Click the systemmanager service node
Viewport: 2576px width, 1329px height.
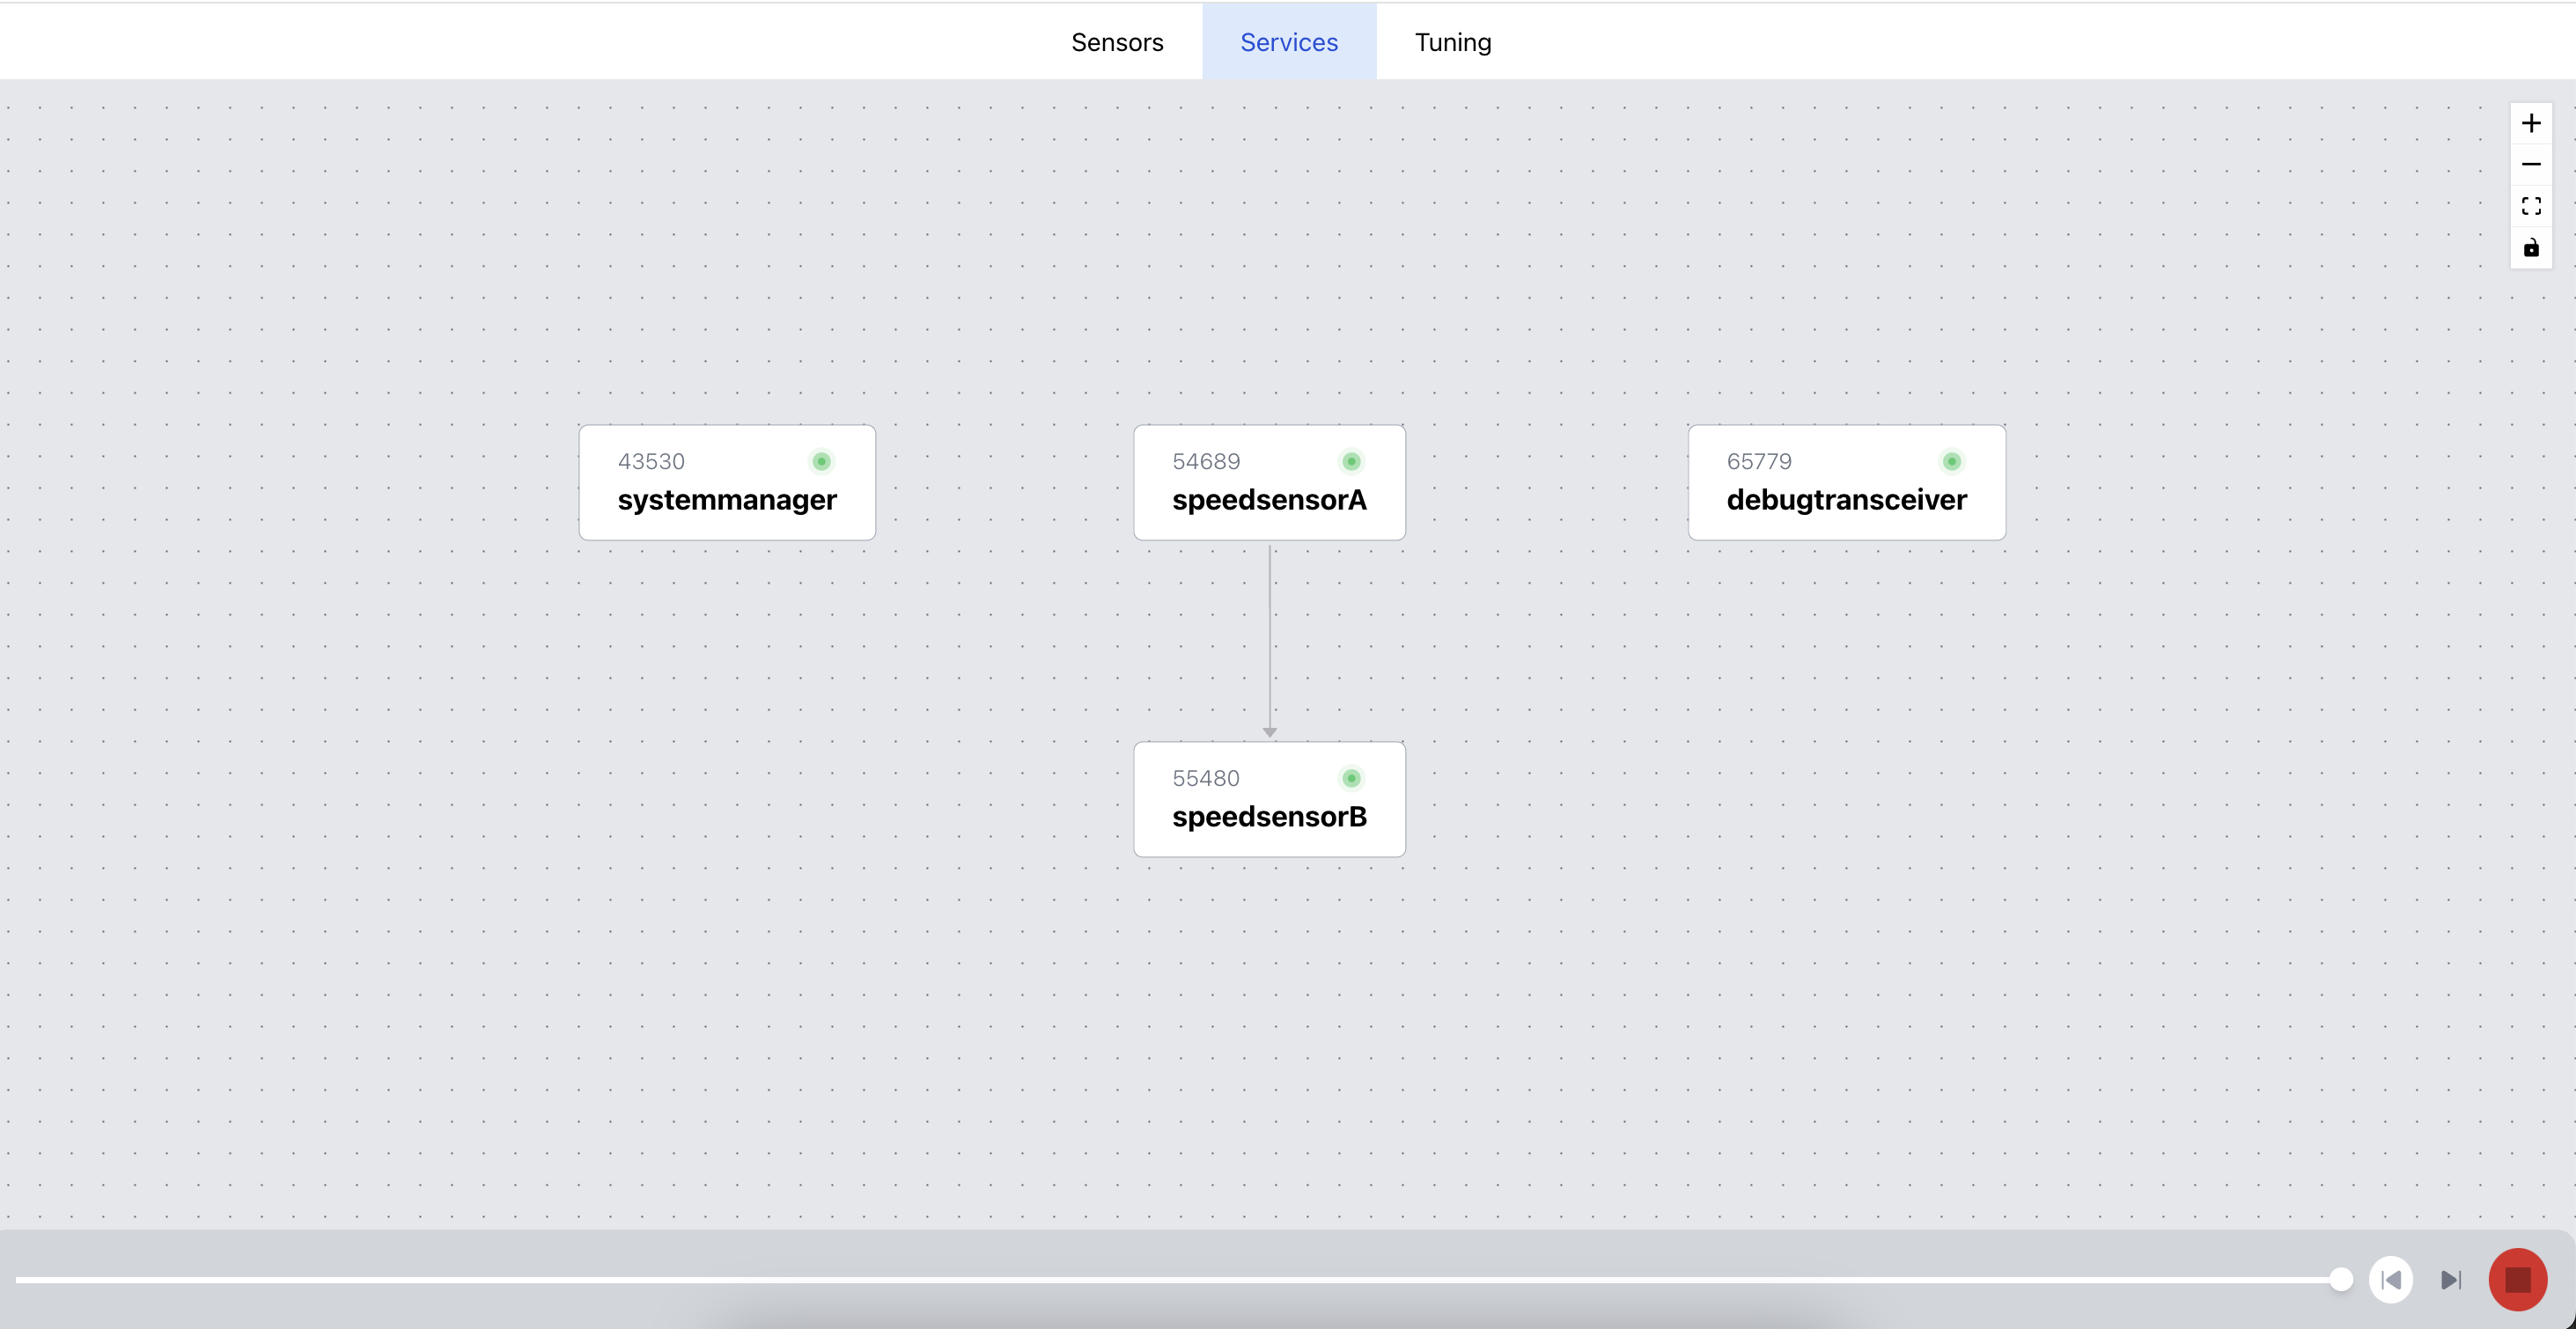pyautogui.click(x=727, y=481)
